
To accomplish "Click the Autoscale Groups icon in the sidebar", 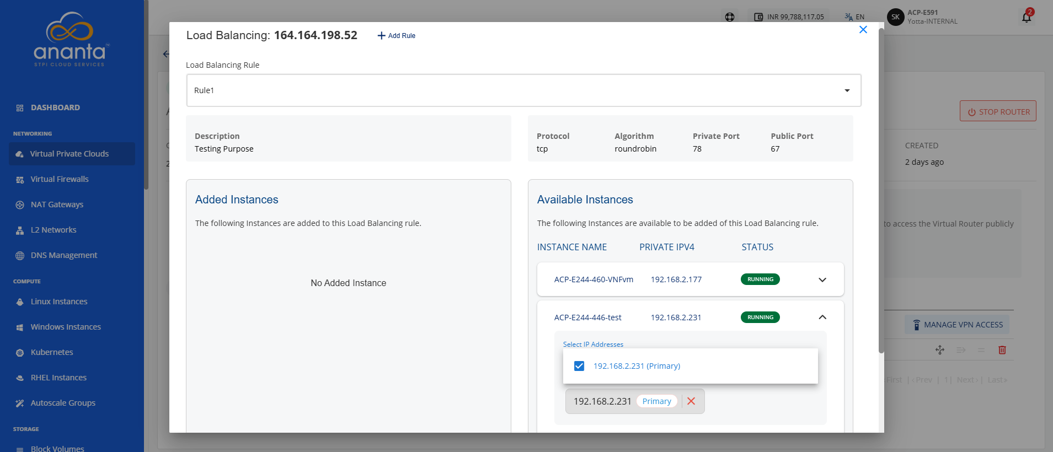I will point(20,403).
